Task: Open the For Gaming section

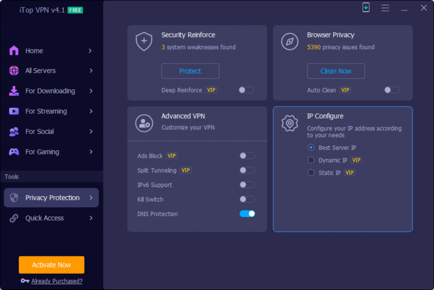Action: (x=51, y=152)
